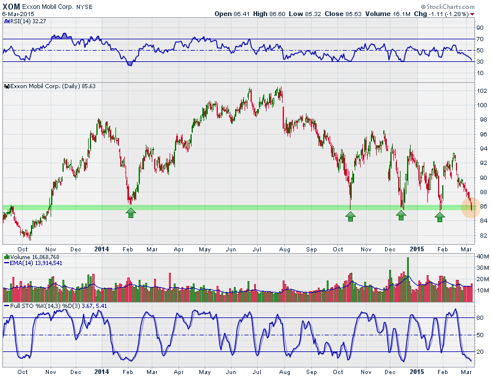The height and width of the screenshot is (377, 491).
Task: Click the RSI(14) 32.27 legend text
Action: (x=28, y=21)
